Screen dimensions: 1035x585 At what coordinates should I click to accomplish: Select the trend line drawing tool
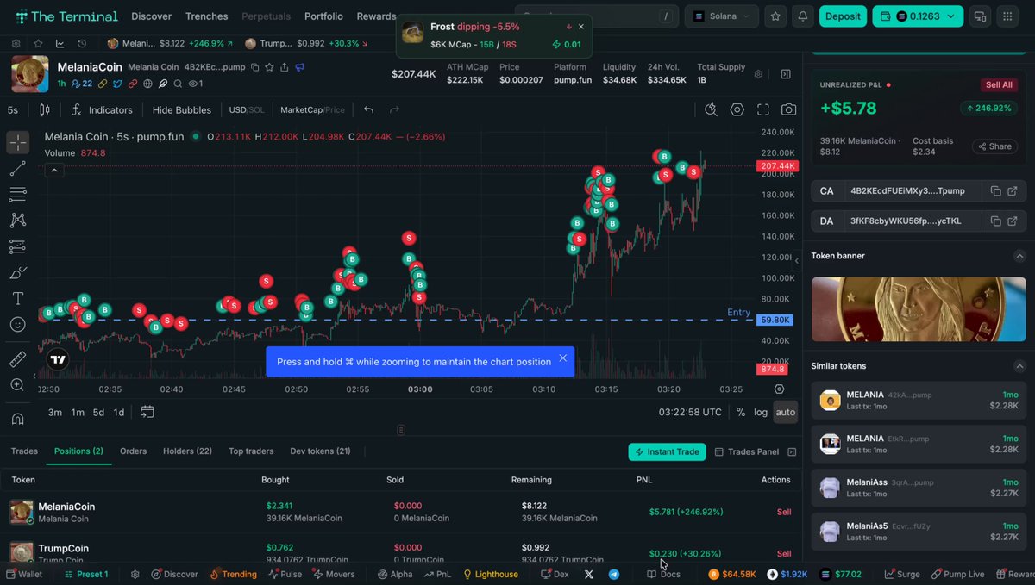coord(17,169)
